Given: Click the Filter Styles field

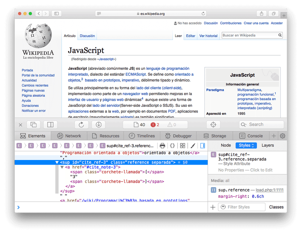Looking at the screenshot, I should [x=242, y=207].
